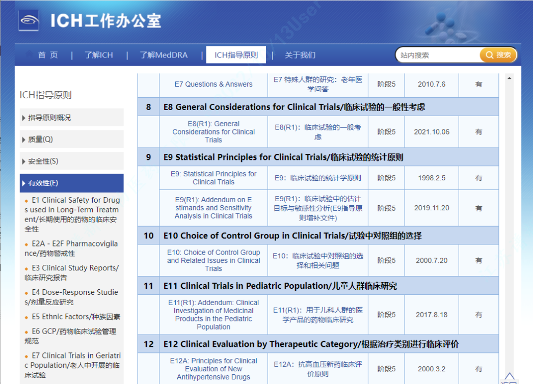The width and height of the screenshot is (533, 384).
Task: Click the E12 Clinical Evaluation section header
Action: point(311,344)
